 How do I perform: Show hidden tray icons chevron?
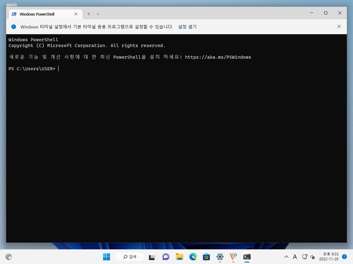click(x=287, y=257)
